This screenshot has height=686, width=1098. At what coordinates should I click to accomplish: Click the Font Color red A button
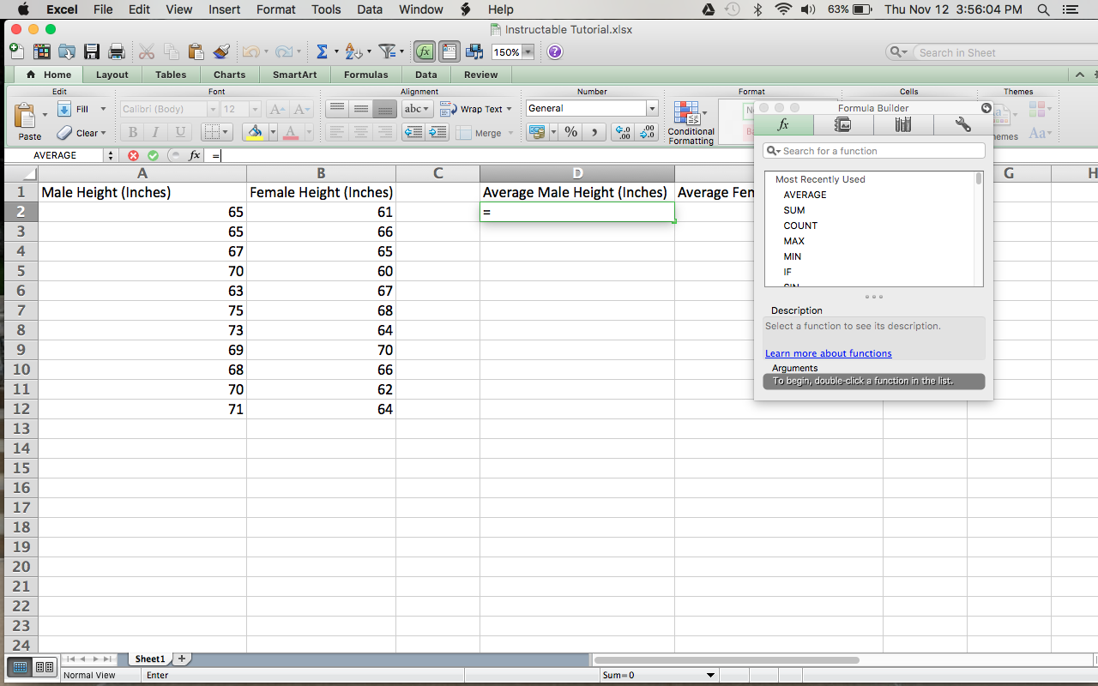[290, 132]
